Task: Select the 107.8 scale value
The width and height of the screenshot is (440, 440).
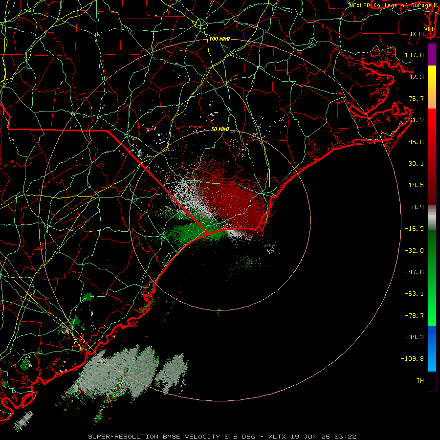Action: pyautogui.click(x=414, y=55)
